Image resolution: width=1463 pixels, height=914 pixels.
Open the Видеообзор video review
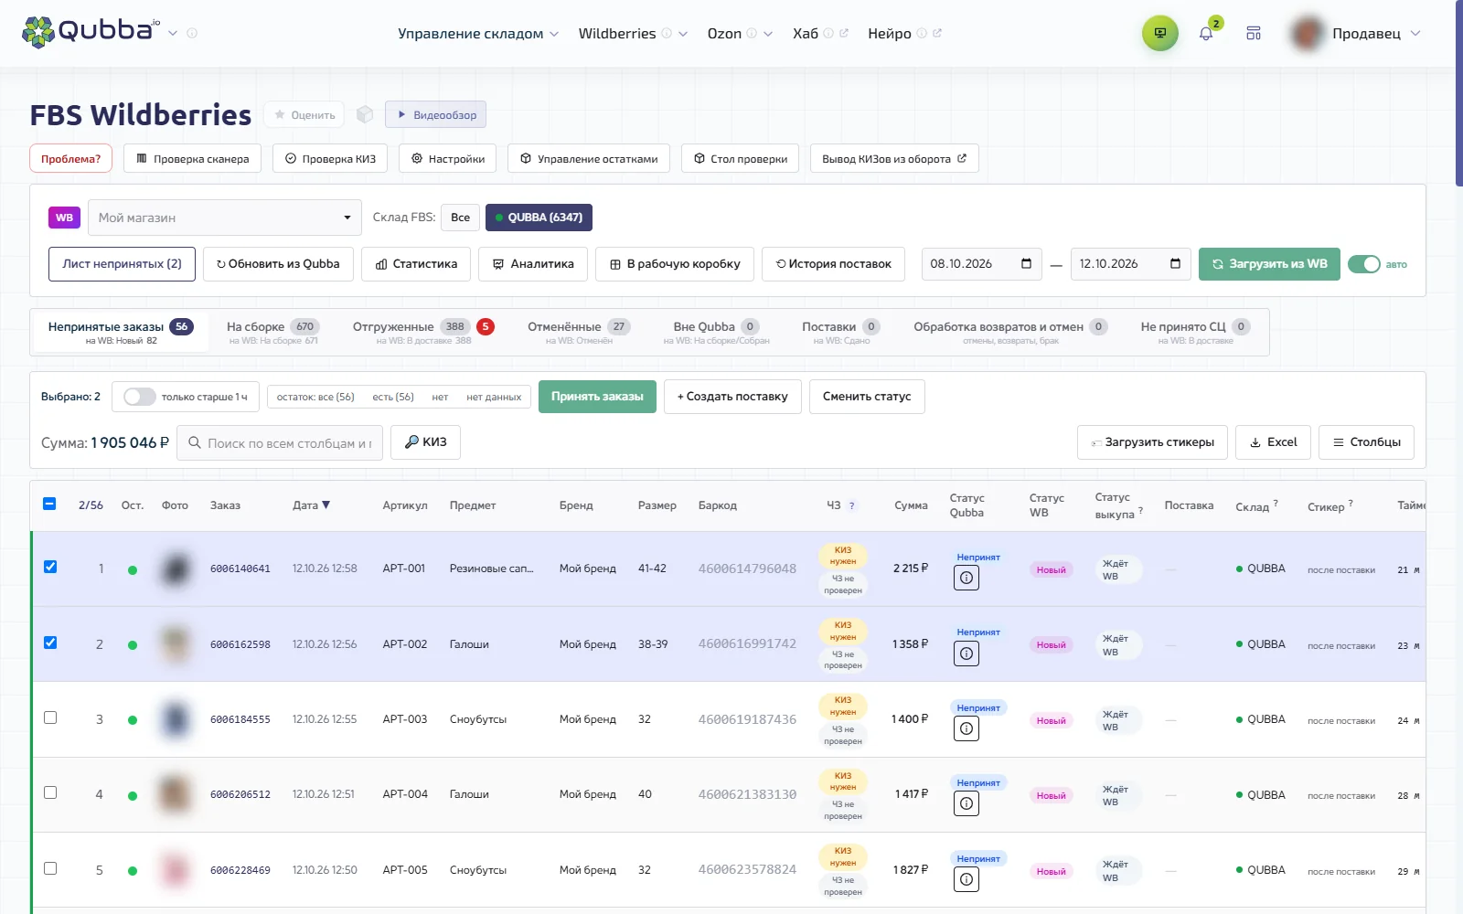tap(436, 115)
